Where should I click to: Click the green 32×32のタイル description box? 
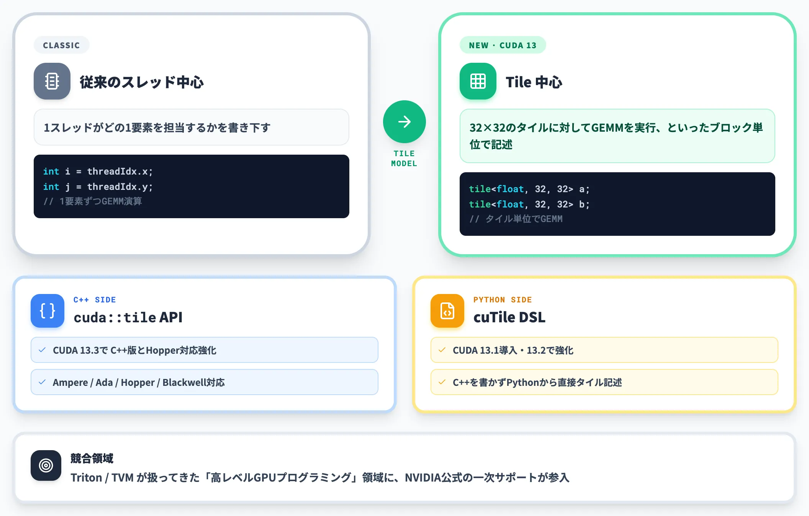pos(617,136)
